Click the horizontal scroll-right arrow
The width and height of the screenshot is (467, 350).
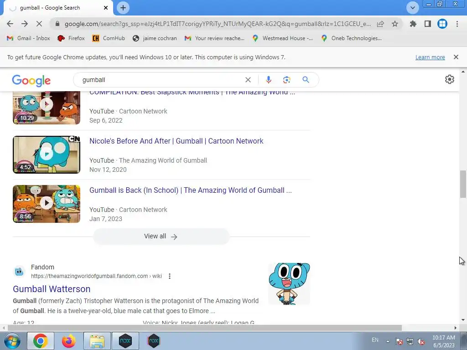(x=455, y=328)
